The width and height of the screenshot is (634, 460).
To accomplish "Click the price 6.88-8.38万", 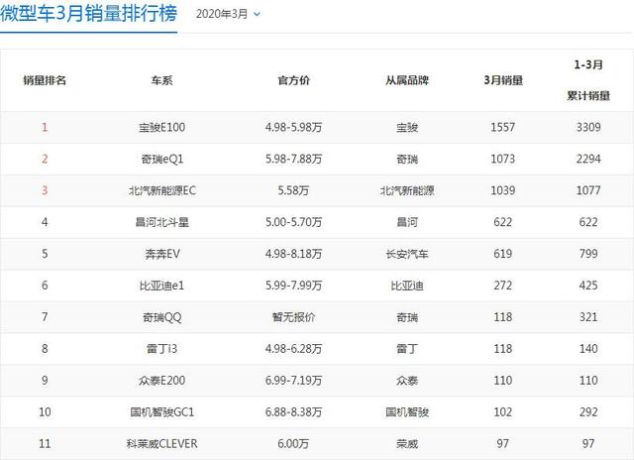I will [293, 411].
